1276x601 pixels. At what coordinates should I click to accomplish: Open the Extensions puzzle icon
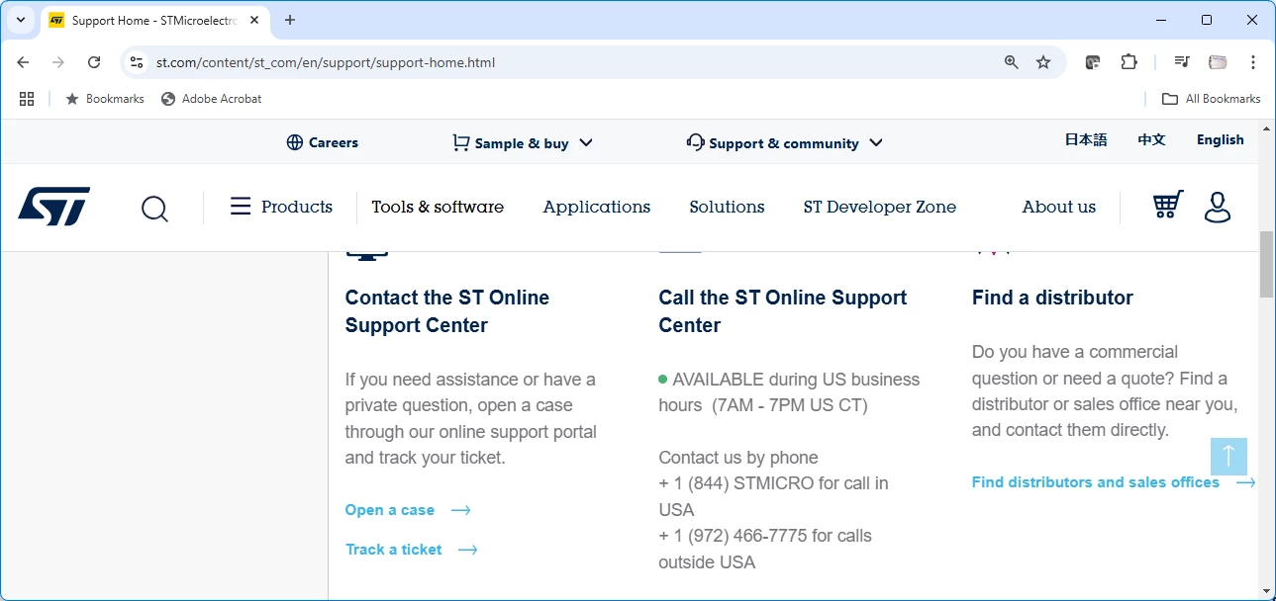[1129, 62]
